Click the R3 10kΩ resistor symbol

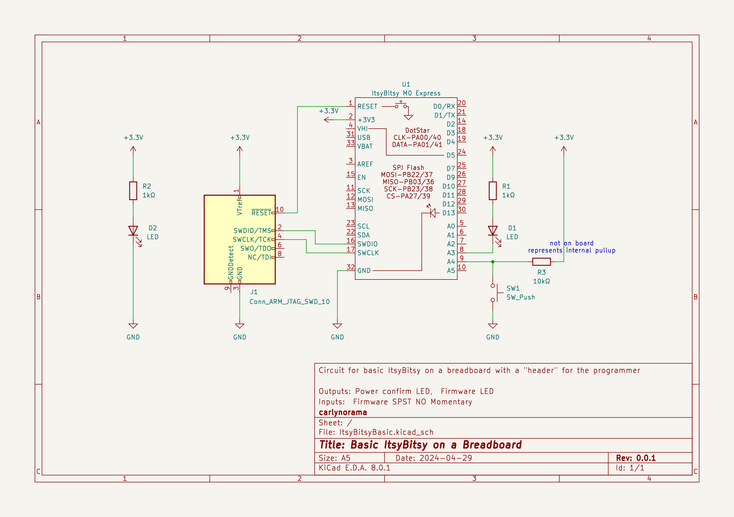click(542, 261)
